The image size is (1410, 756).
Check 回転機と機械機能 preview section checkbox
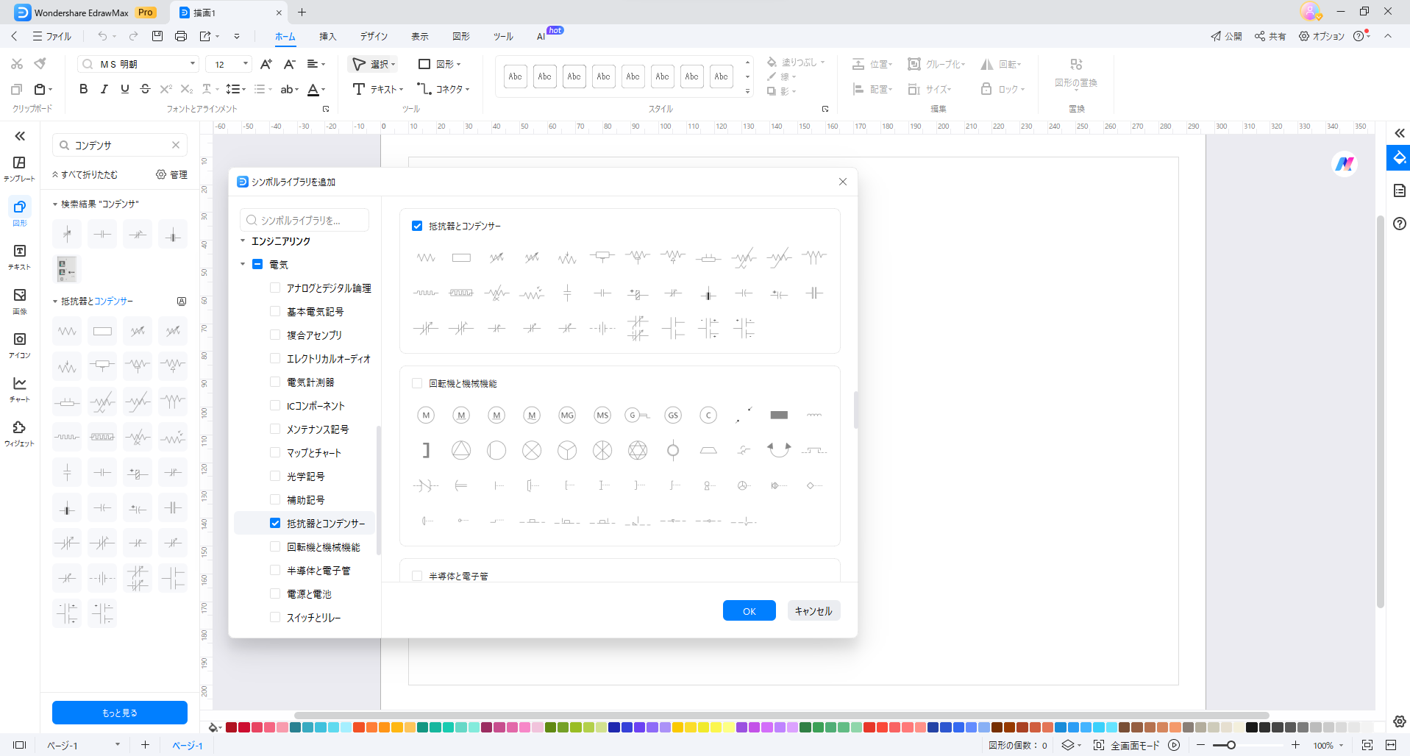point(417,383)
